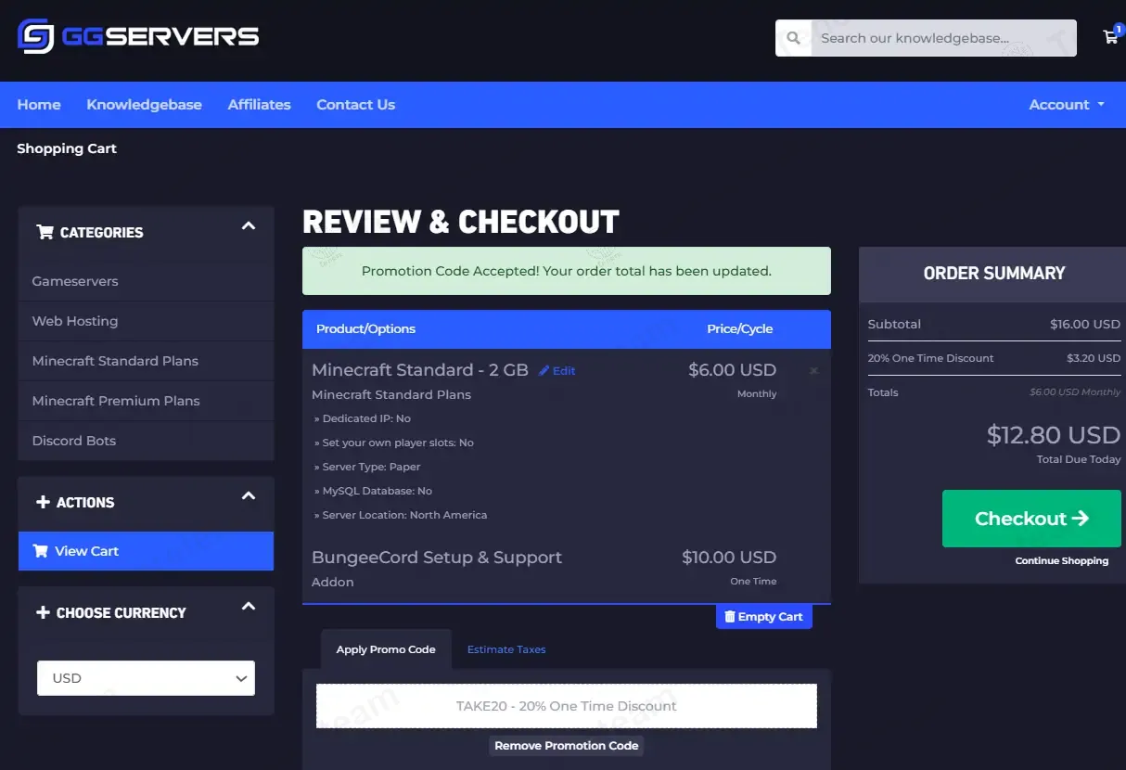Click the GGServers logo icon
1126x770 pixels.
click(x=35, y=37)
